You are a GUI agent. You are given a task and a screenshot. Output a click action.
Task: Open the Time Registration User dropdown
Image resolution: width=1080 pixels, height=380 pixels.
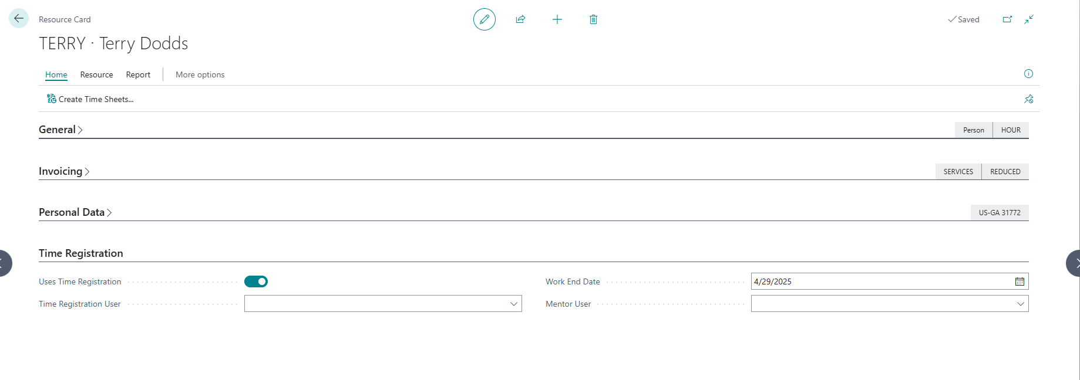[x=513, y=304]
